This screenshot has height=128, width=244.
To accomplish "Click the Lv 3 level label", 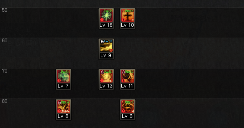I will coord(128,116).
